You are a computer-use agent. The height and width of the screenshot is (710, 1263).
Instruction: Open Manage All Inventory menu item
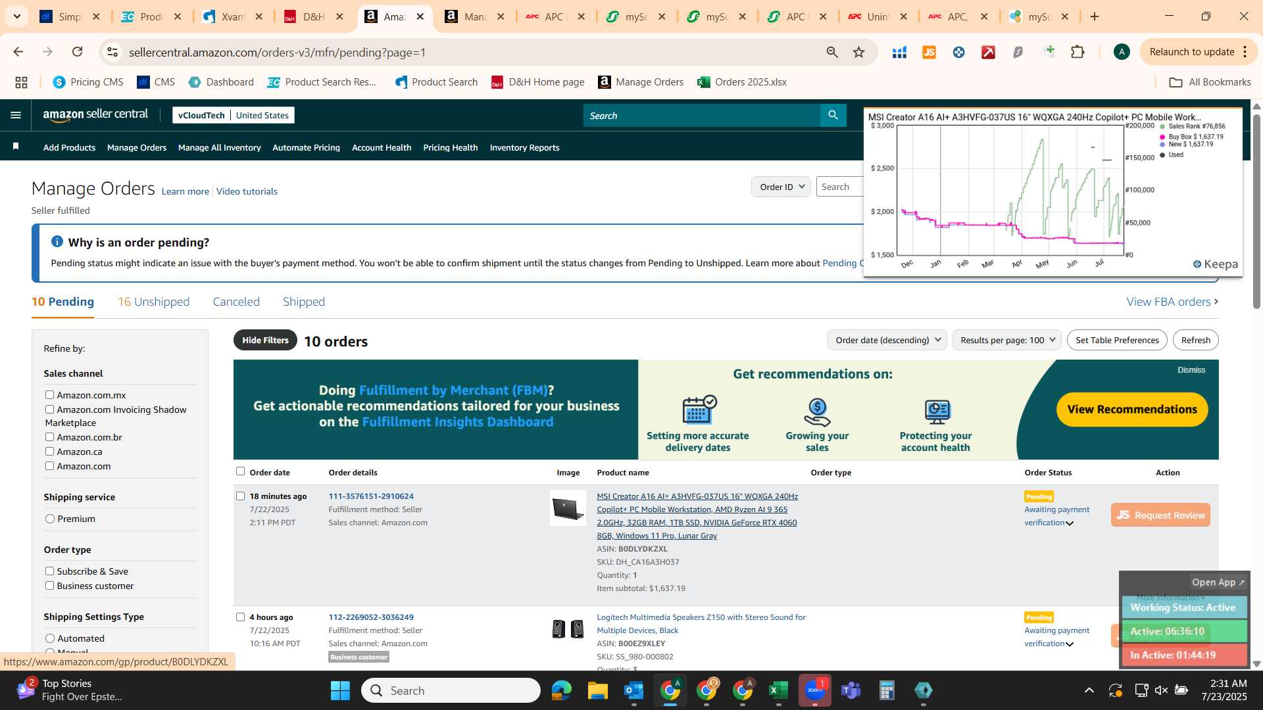[219, 147]
